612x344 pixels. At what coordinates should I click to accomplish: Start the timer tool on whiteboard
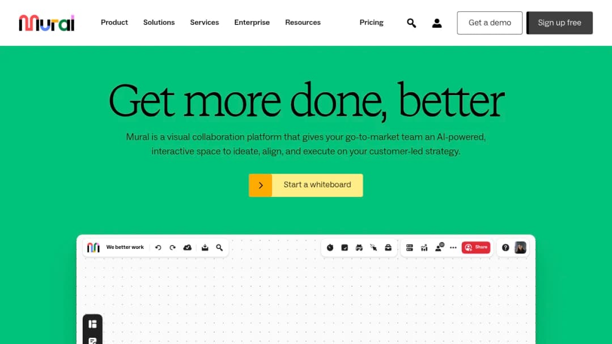pyautogui.click(x=330, y=247)
